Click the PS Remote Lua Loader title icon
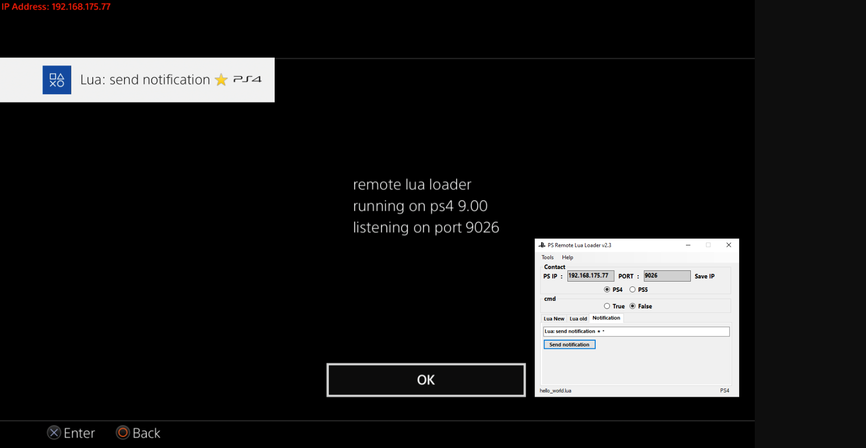 pyautogui.click(x=542, y=245)
